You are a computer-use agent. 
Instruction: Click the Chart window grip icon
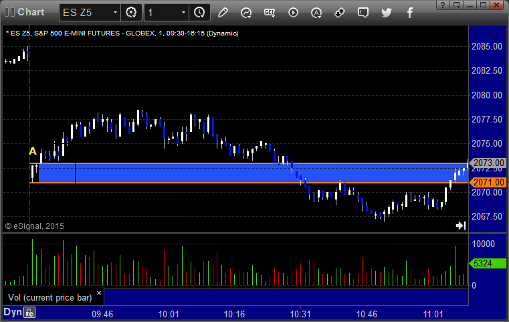click(x=9, y=12)
